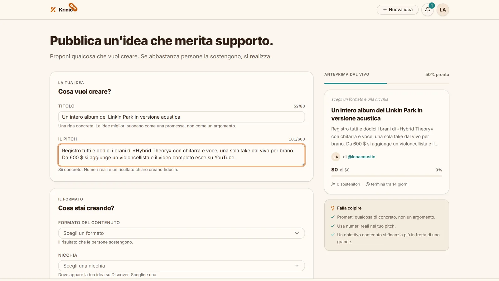The image size is (499, 281).
Task: Click the Krinio logo icon
Action: click(x=53, y=10)
